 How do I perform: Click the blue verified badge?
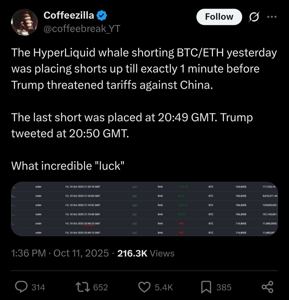(x=102, y=16)
